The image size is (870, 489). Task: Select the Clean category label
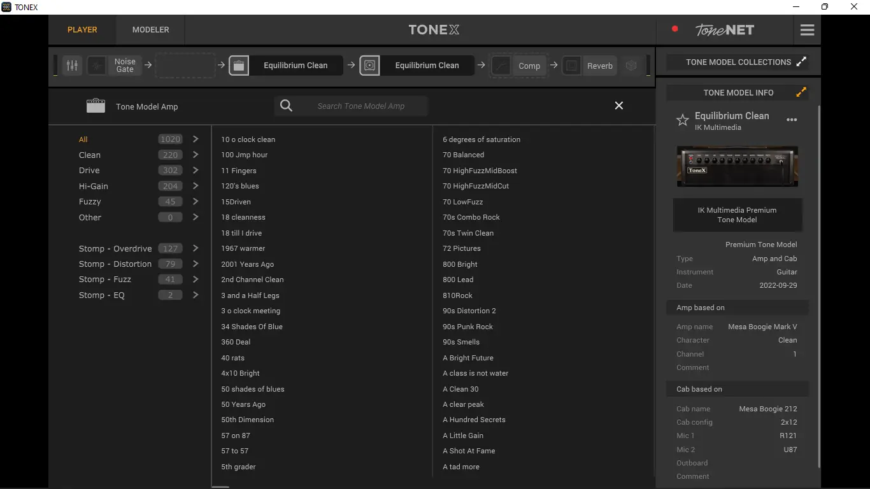[90, 155]
